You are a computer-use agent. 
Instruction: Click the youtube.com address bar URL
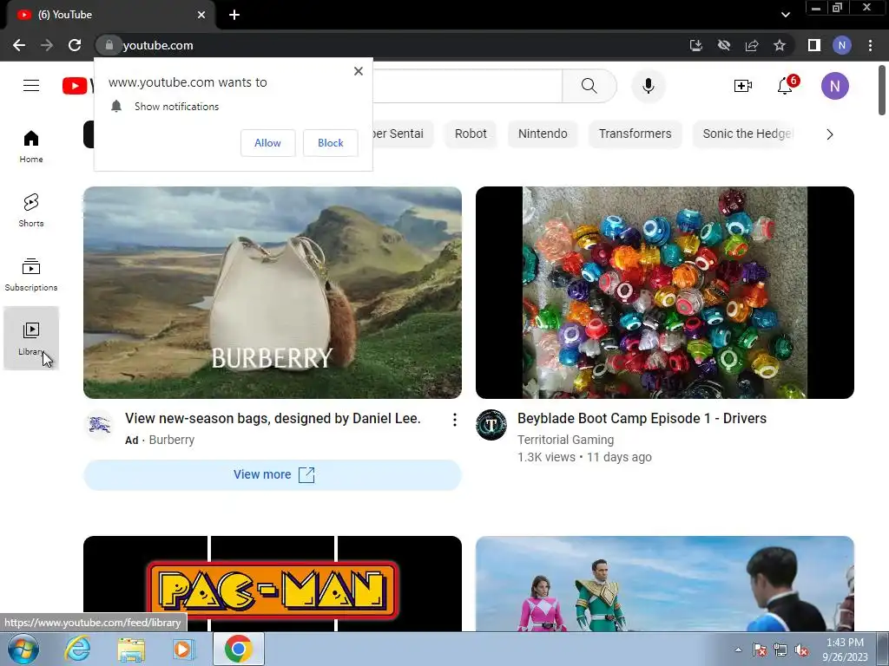(x=158, y=45)
